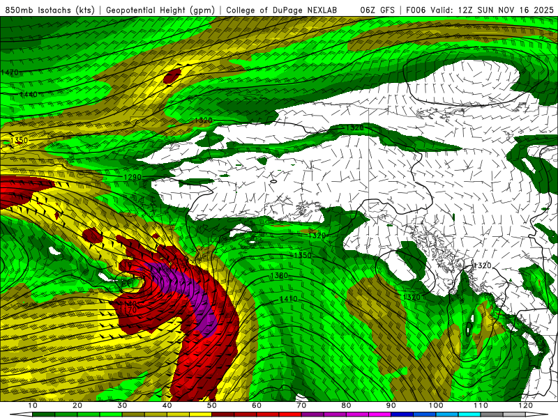The height and width of the screenshot is (418, 558).
Task: Click the color bar label 70
Action: tap(301, 405)
